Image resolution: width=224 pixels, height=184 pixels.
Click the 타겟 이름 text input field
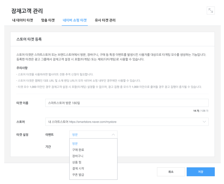127,103
